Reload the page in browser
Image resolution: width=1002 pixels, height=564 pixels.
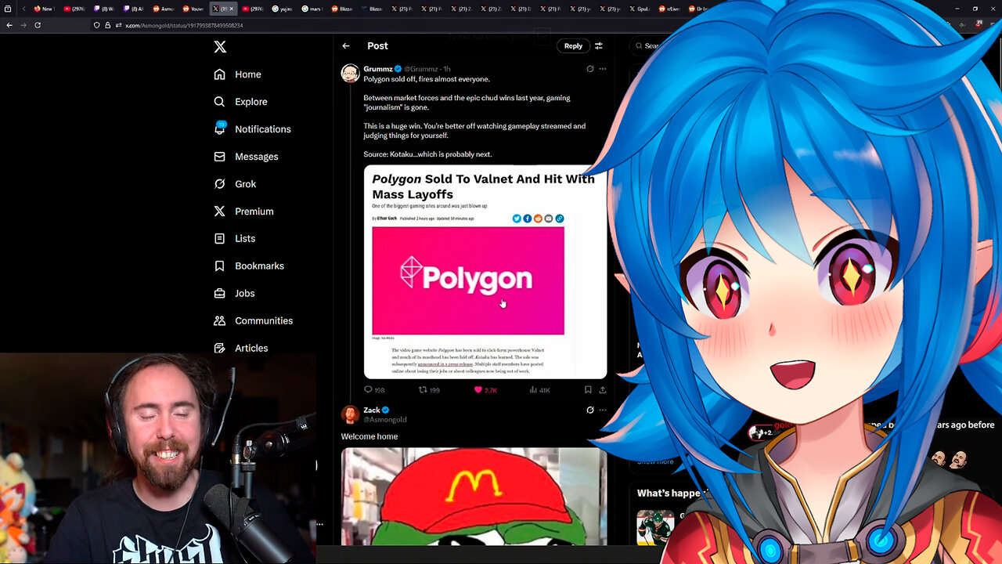37,25
